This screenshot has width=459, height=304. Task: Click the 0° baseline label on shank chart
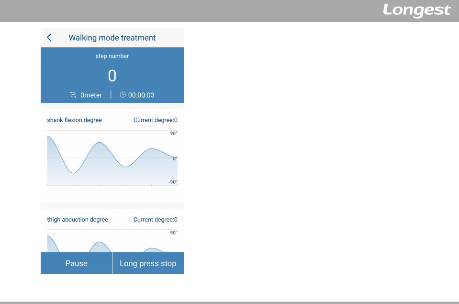pyautogui.click(x=175, y=158)
